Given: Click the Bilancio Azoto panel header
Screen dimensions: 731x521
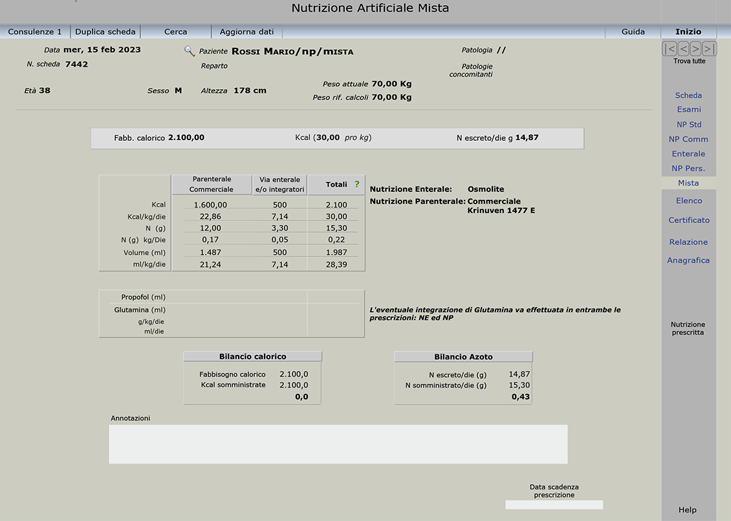Looking at the screenshot, I should 463,357.
